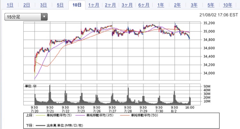The width and height of the screenshot is (240, 129).
Task: Switch to the 1ヶ月 range tab
Action: 94,5
